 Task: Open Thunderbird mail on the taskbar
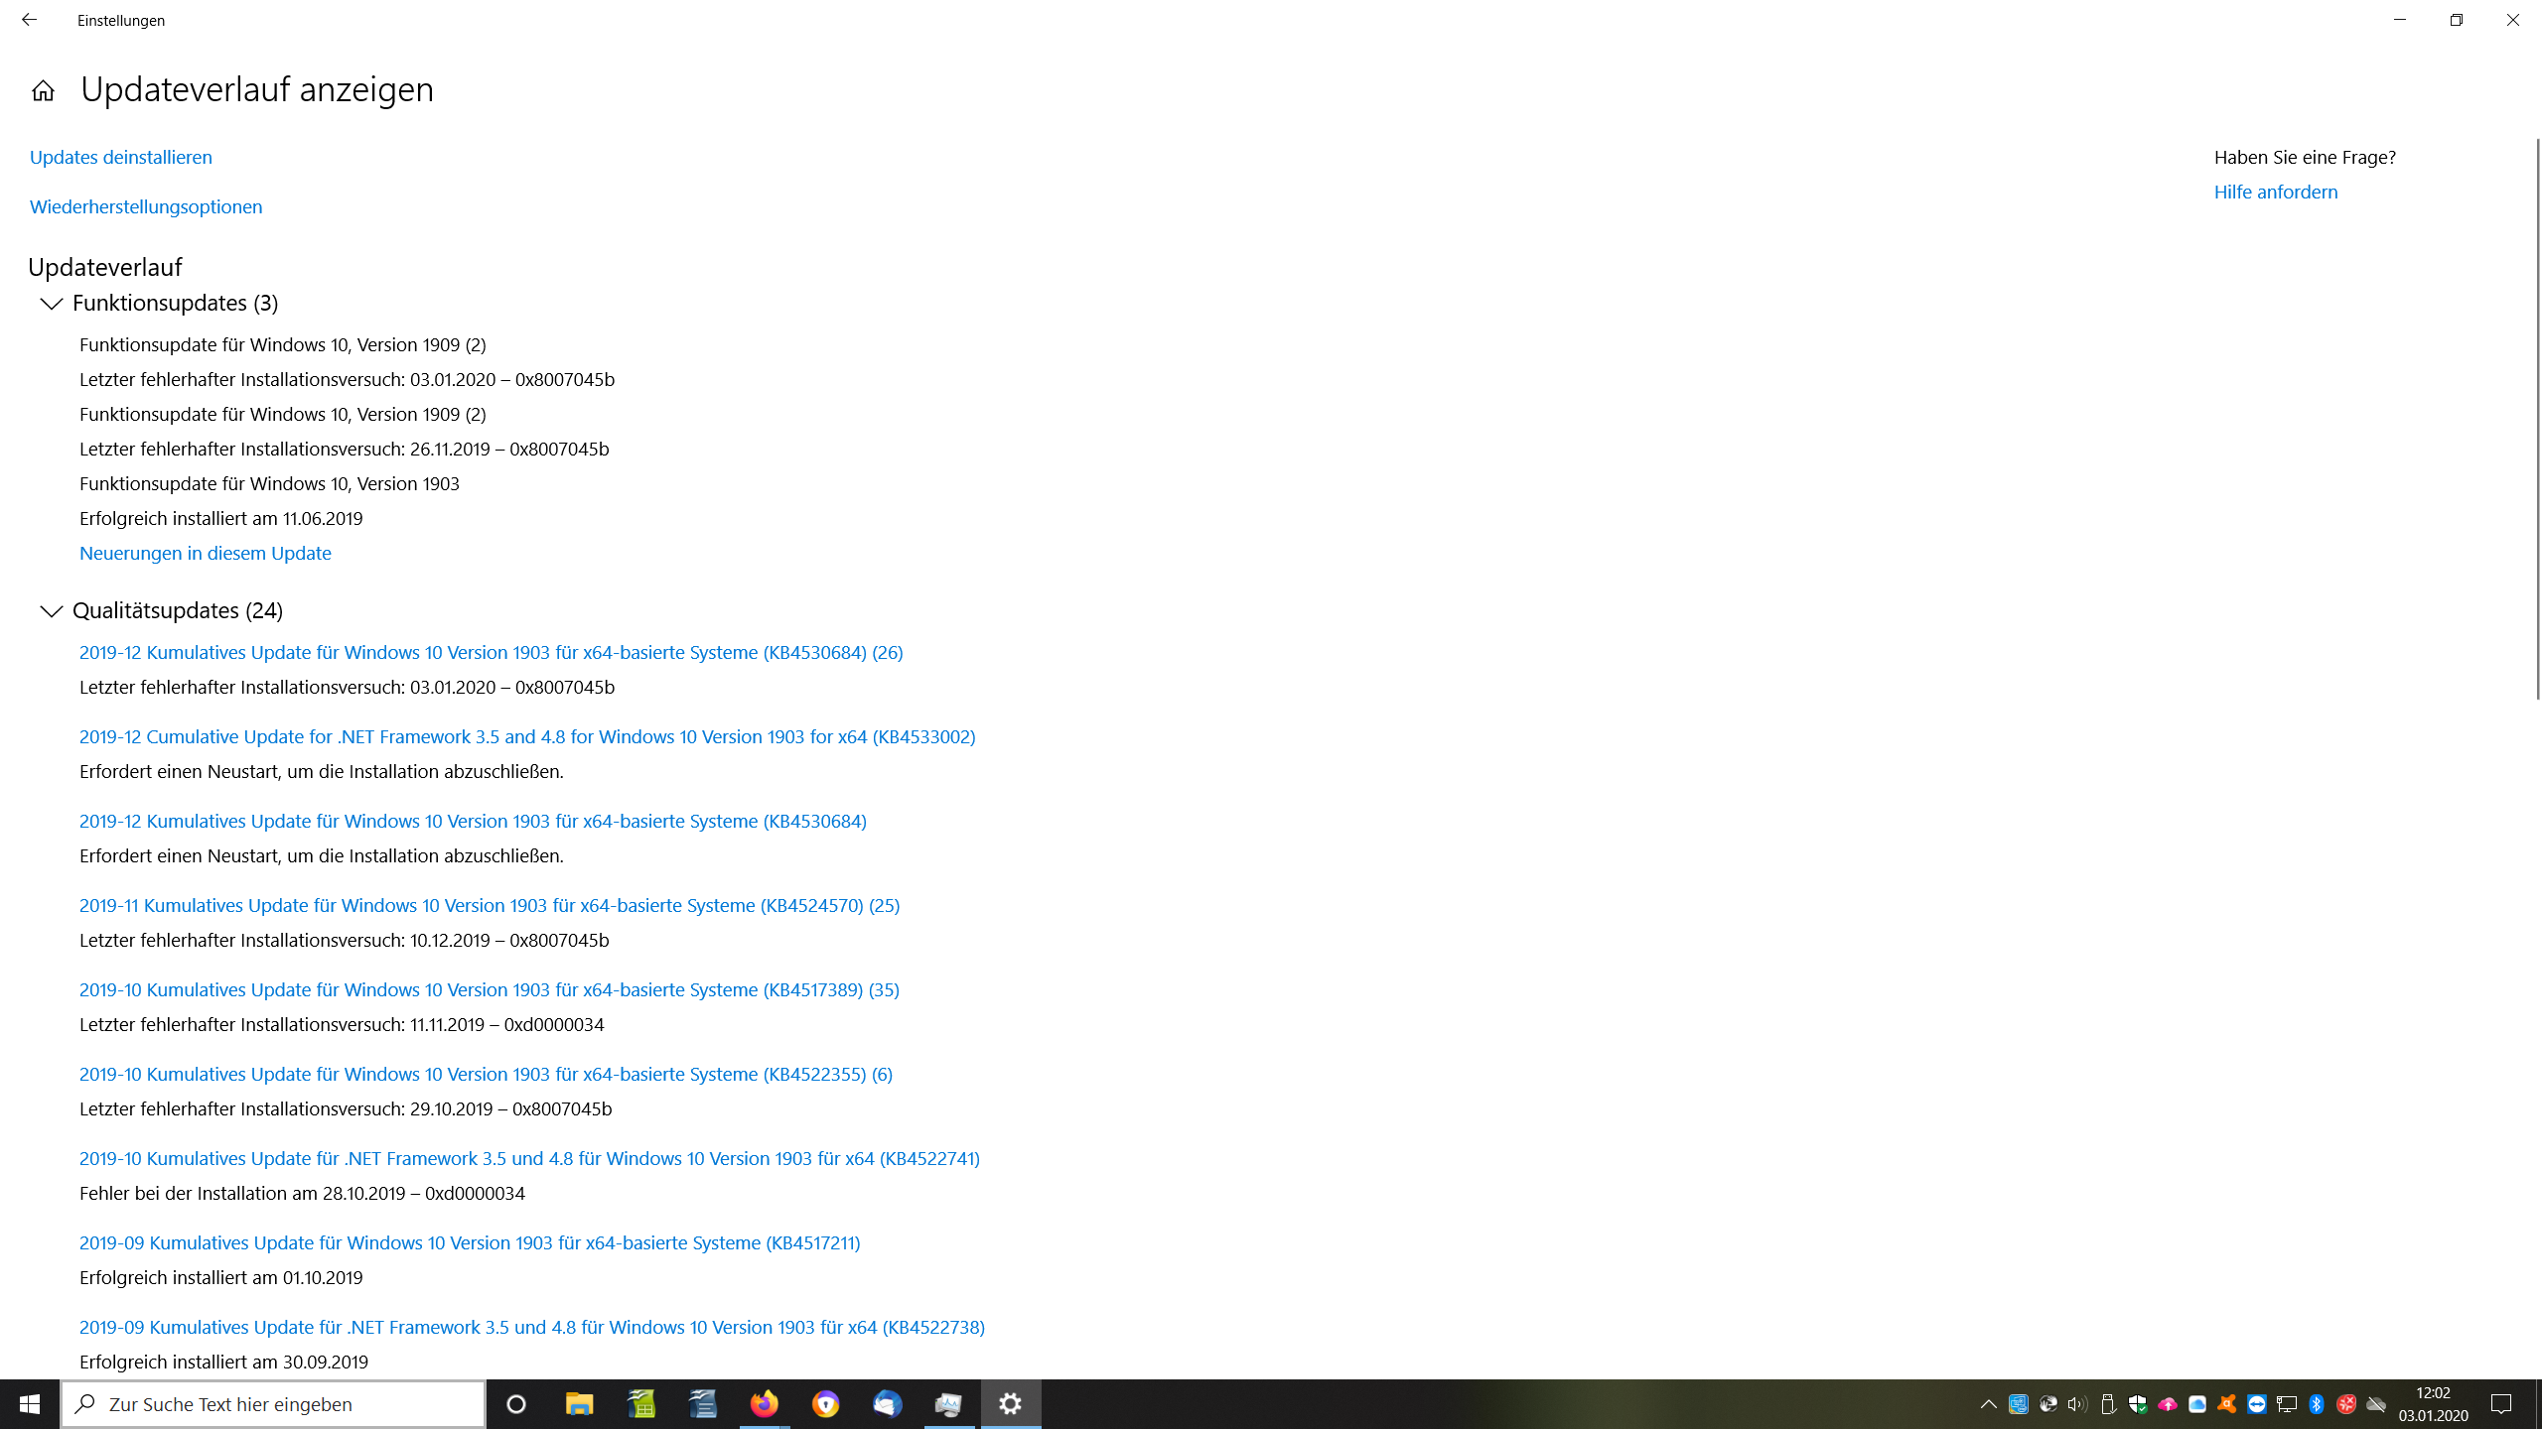(888, 1403)
